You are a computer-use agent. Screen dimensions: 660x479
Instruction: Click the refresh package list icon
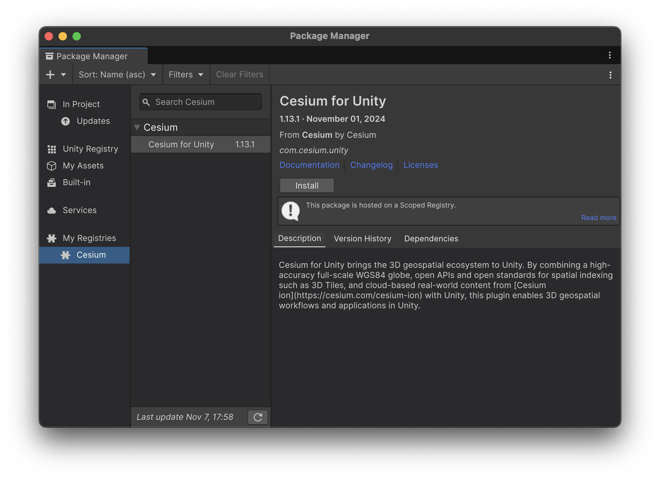tap(258, 417)
